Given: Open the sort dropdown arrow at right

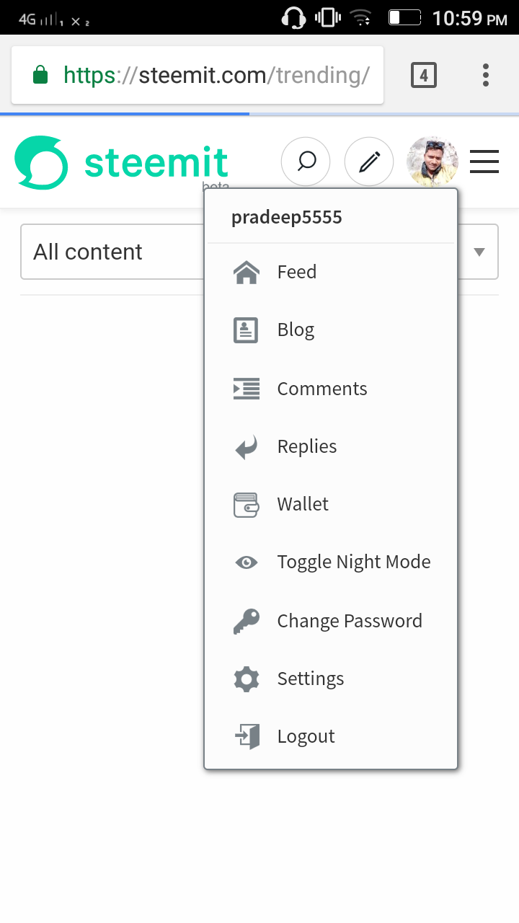Looking at the screenshot, I should [479, 252].
